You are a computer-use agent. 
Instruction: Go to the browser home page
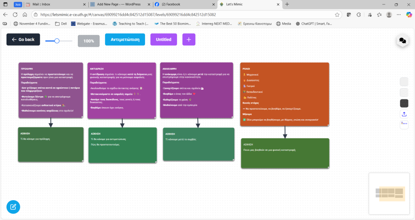coord(25,15)
